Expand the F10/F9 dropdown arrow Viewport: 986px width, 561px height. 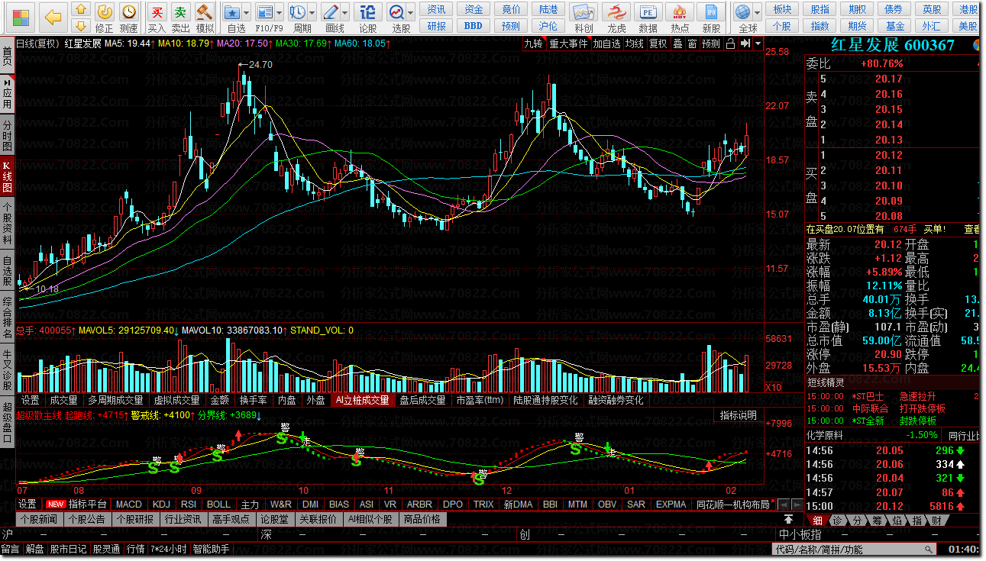tap(279, 13)
